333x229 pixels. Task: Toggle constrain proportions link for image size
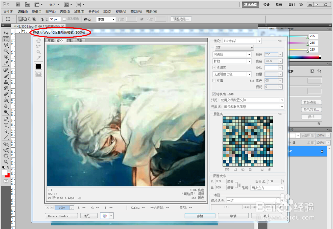point(239,185)
